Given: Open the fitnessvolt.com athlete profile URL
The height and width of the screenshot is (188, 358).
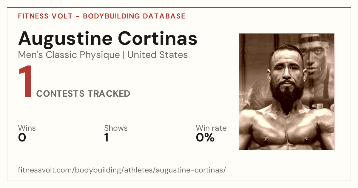Looking at the screenshot, I should coord(122,170).
